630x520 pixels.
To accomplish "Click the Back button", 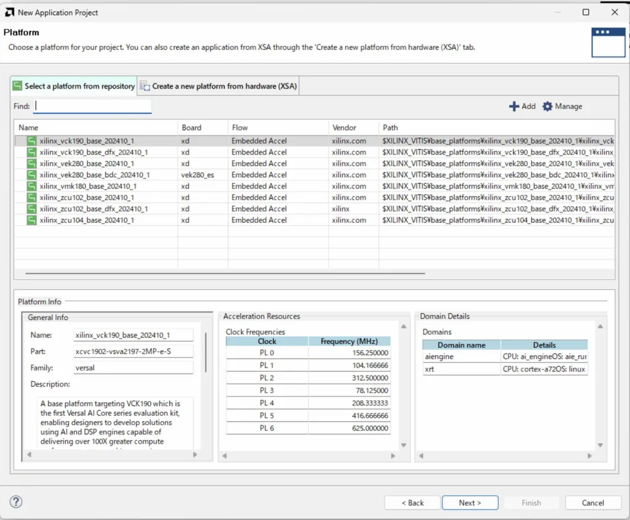I will pyautogui.click(x=412, y=503).
